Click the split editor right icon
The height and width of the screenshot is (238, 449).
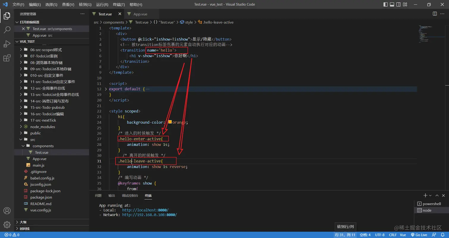(x=435, y=14)
